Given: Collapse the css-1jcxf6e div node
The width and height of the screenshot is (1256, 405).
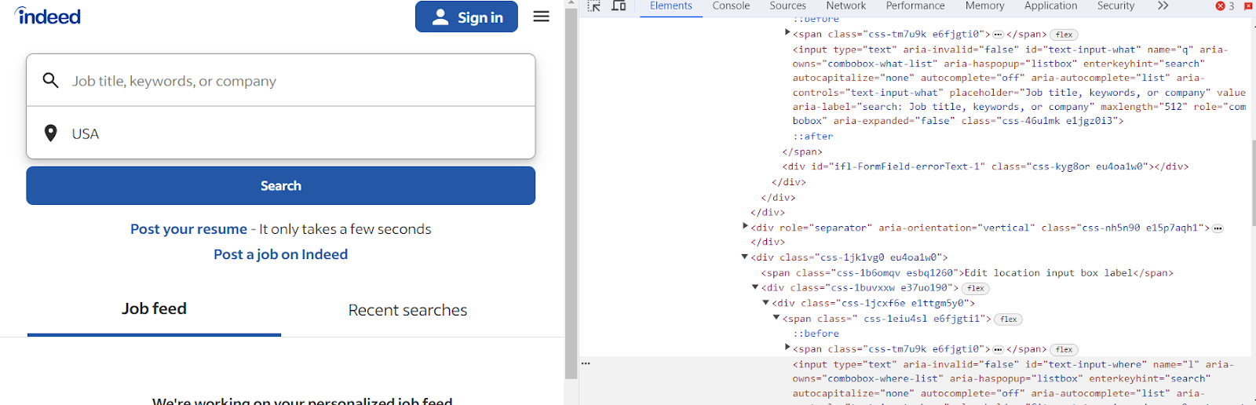Looking at the screenshot, I should click(x=766, y=302).
